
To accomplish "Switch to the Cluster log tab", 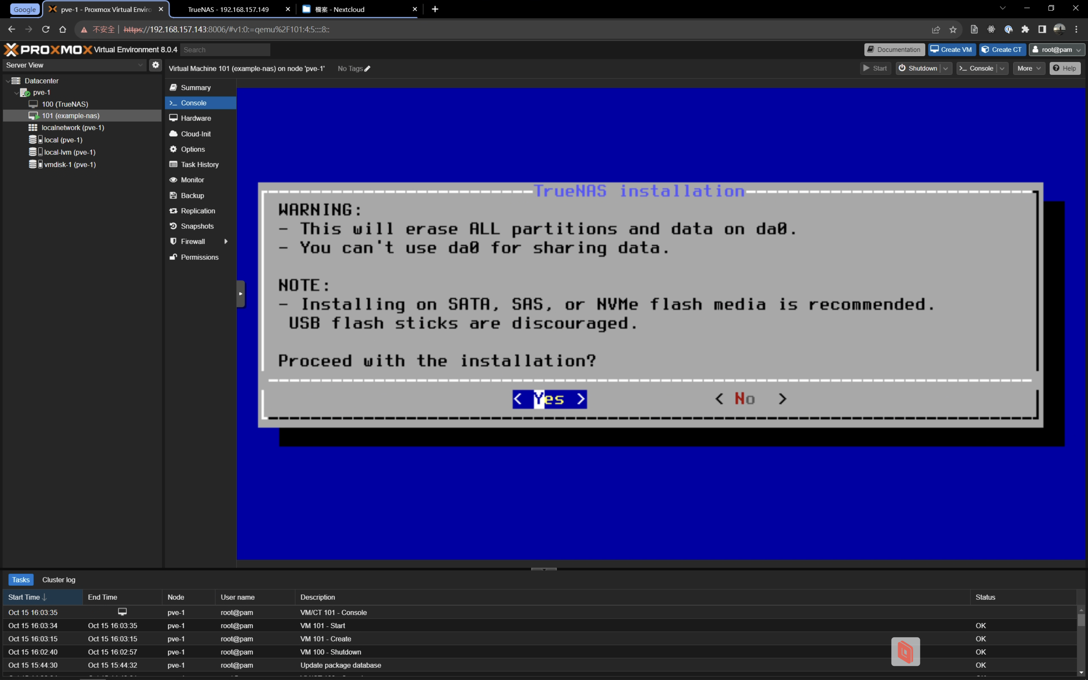I will click(x=58, y=580).
